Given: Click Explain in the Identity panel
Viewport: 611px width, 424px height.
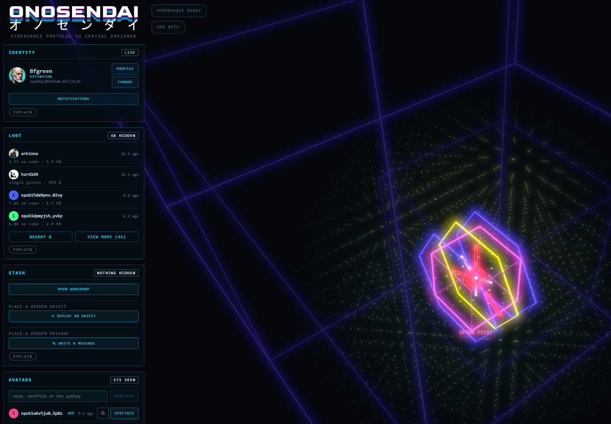Looking at the screenshot, I should click(23, 112).
